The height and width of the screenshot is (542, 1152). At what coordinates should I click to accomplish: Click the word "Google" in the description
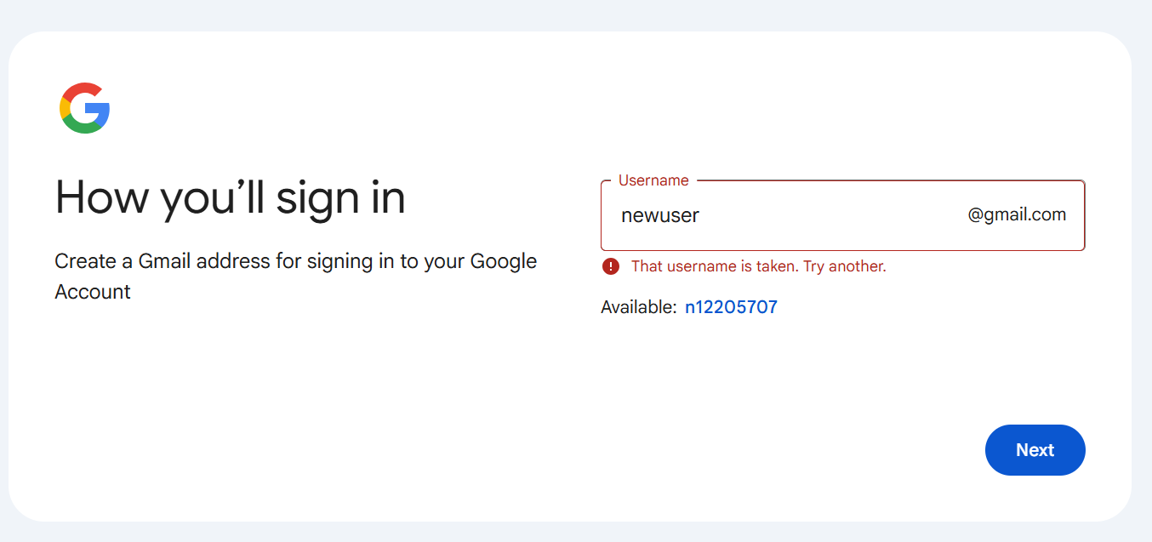pyautogui.click(x=504, y=261)
